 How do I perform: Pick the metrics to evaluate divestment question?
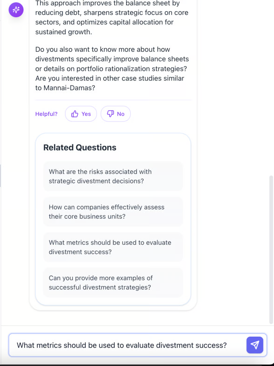(113, 247)
